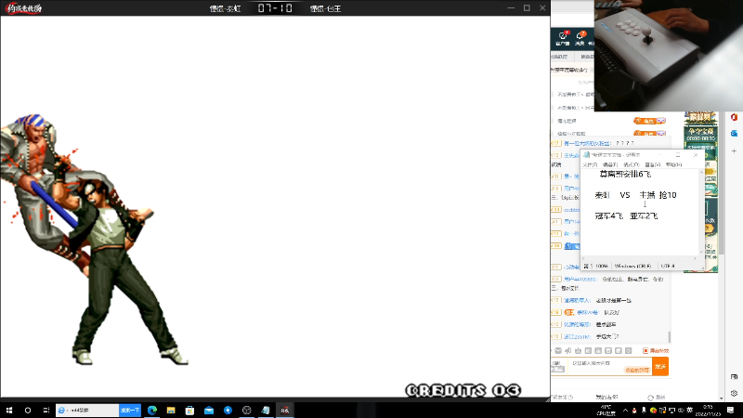
Task: Click the green event banner beside chat
Action: click(x=701, y=192)
